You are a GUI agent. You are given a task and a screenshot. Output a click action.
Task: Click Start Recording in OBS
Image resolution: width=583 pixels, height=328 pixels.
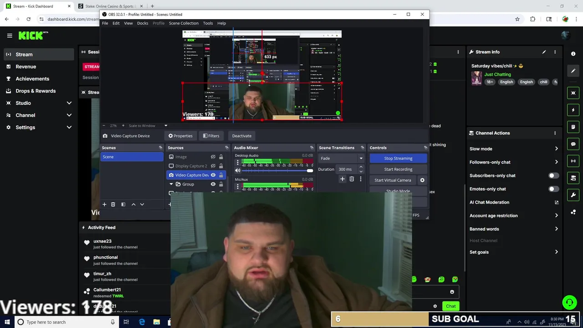tap(398, 169)
